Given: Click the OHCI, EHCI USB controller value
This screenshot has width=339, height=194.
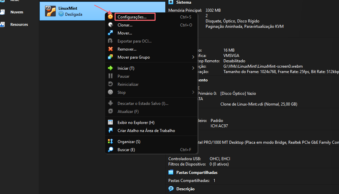Looking at the screenshot, I should pyautogui.click(x=220, y=158).
